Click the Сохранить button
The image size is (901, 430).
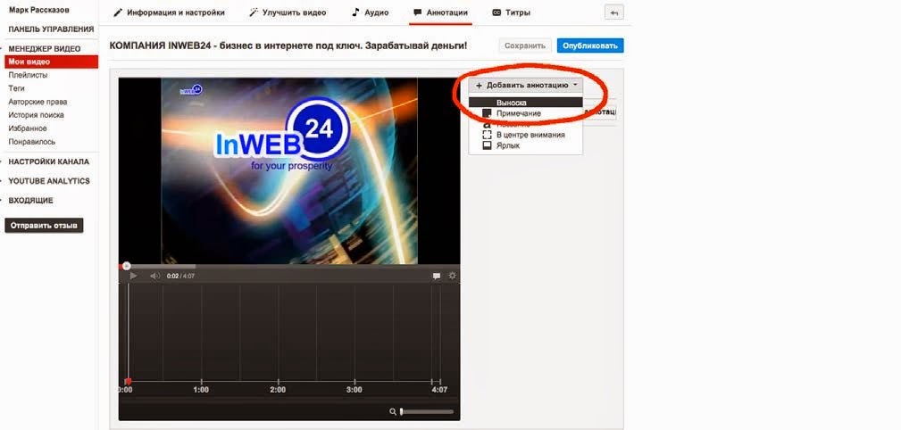[525, 45]
